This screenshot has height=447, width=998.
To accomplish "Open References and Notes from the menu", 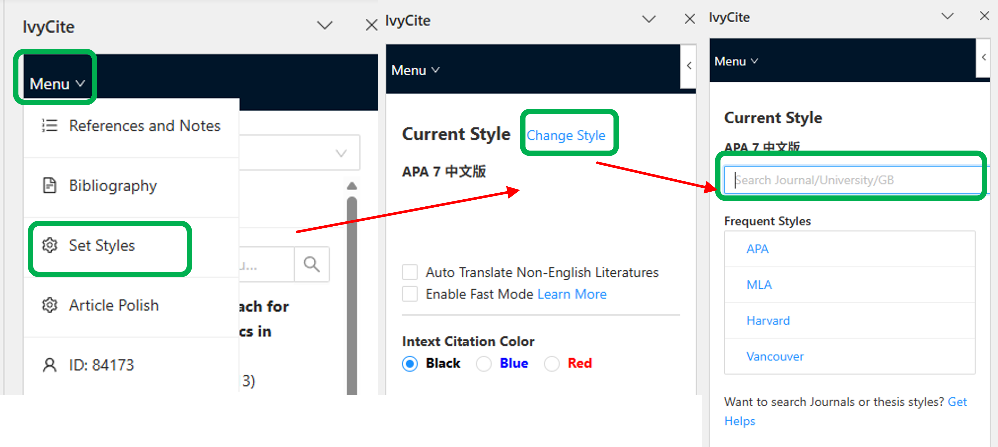I will (131, 126).
